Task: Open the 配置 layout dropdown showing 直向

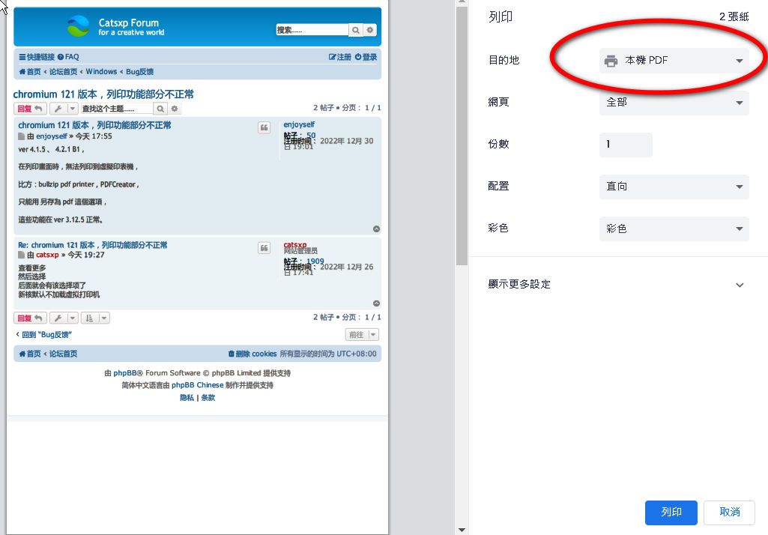Action: [674, 187]
